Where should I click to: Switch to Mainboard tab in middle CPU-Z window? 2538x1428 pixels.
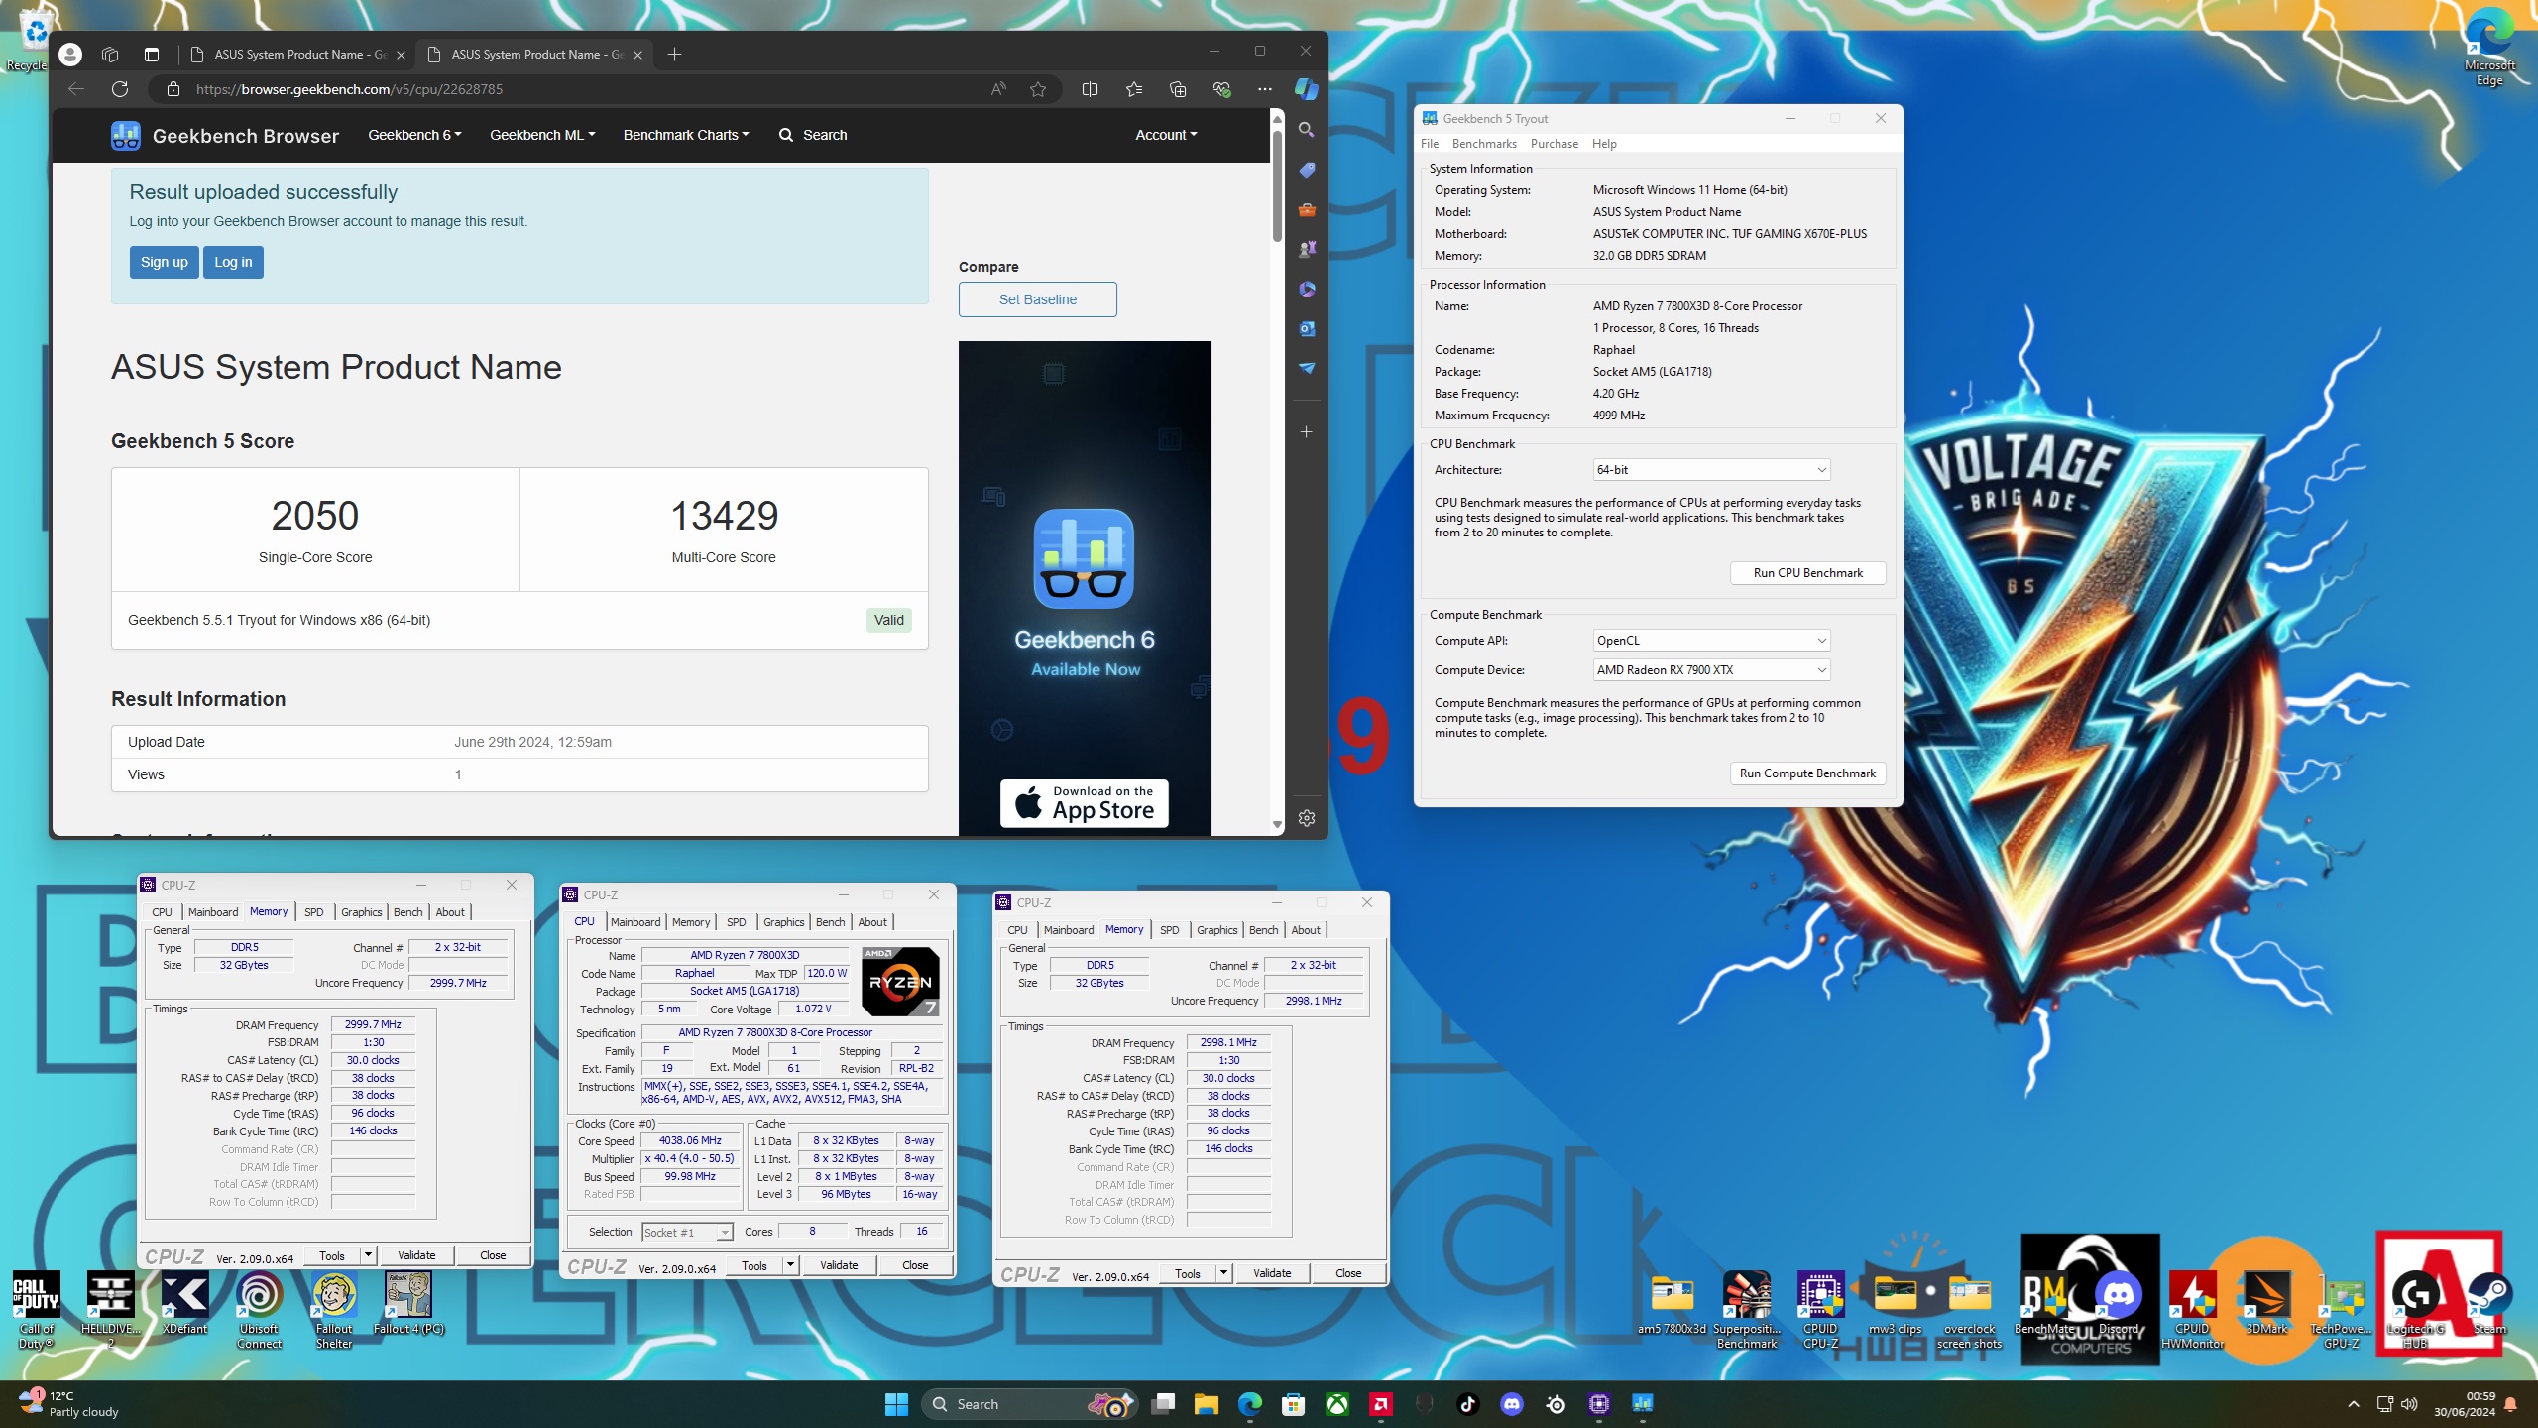click(x=635, y=922)
